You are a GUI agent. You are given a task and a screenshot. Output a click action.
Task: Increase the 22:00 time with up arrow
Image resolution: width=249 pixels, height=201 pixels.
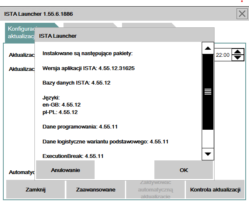pos(237,52)
